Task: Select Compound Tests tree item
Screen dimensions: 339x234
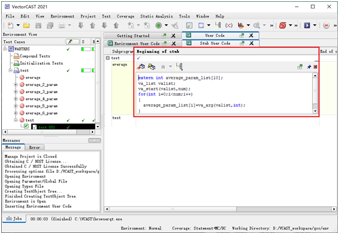Action: pyautogui.click(x=35, y=56)
